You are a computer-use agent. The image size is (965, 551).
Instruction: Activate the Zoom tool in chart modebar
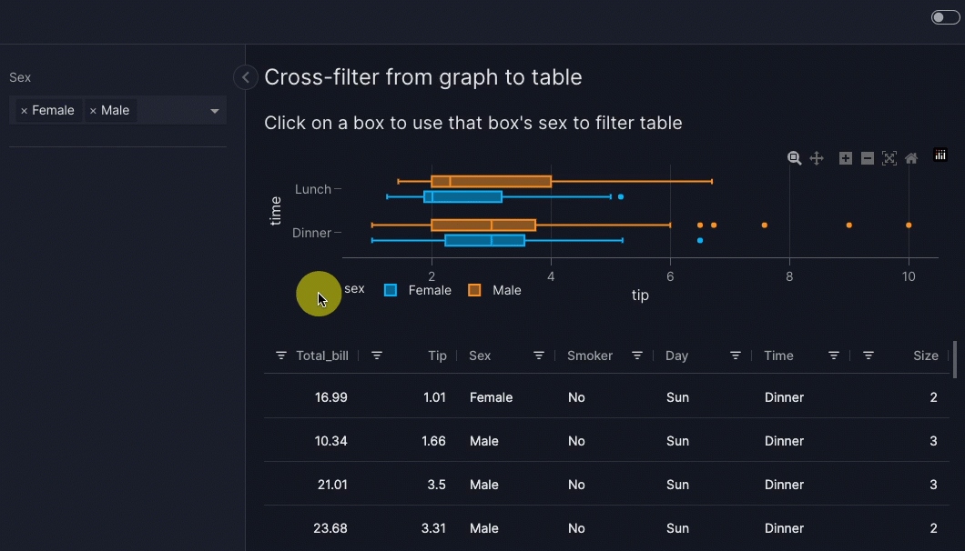(795, 158)
